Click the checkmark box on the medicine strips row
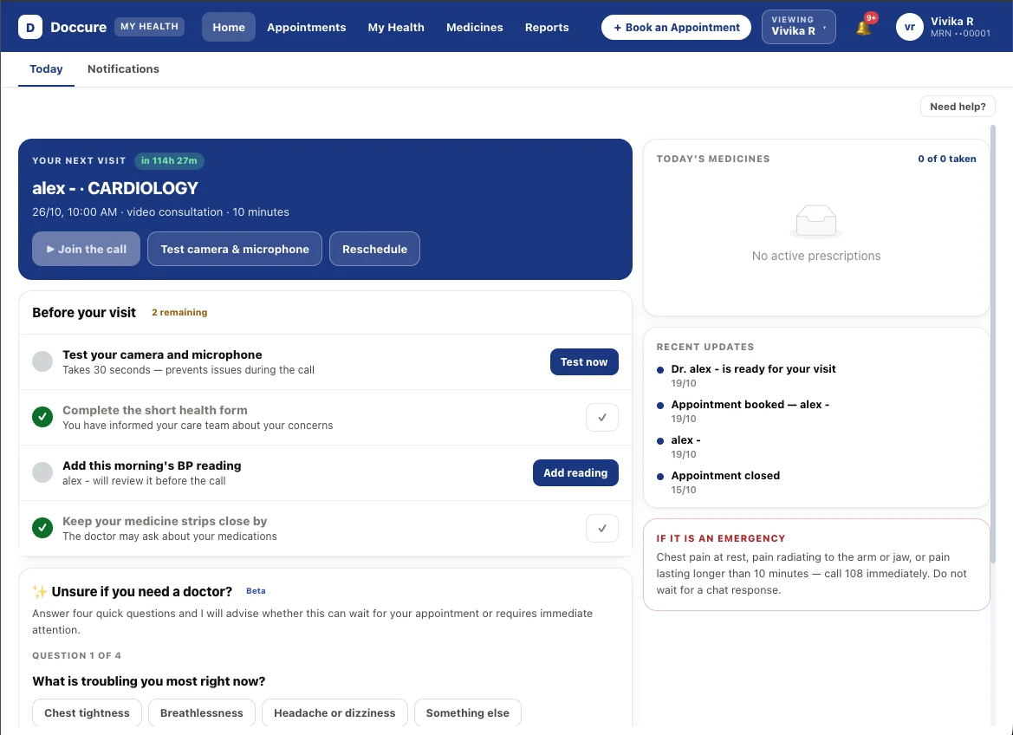Viewport: 1013px width, 735px height. click(x=602, y=529)
